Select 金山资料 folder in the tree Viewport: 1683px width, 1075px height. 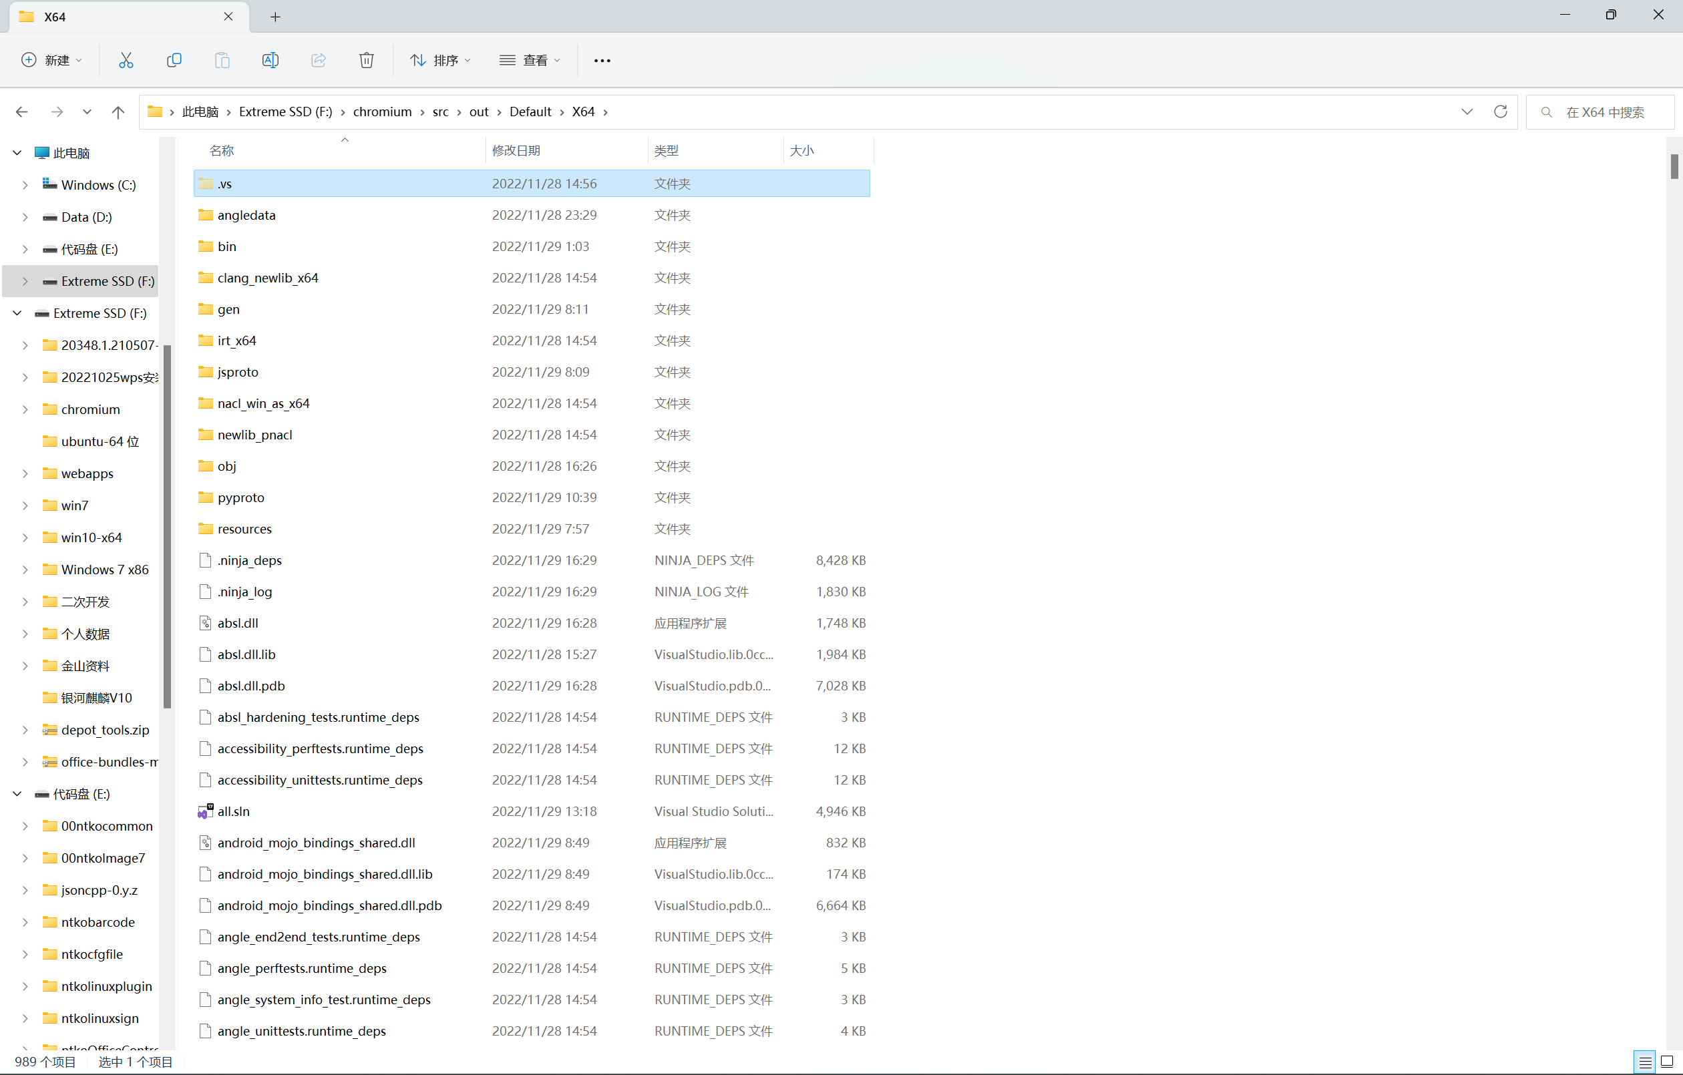85,666
